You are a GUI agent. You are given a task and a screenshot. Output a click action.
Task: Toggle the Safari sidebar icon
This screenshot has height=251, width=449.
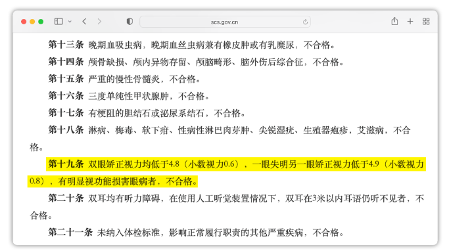[59, 22]
